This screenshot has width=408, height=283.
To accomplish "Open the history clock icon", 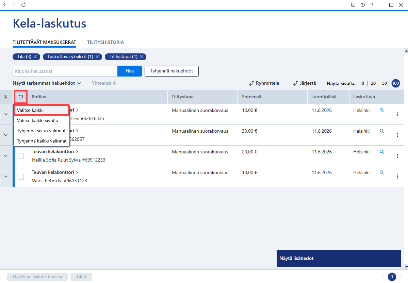I will 363,5.
